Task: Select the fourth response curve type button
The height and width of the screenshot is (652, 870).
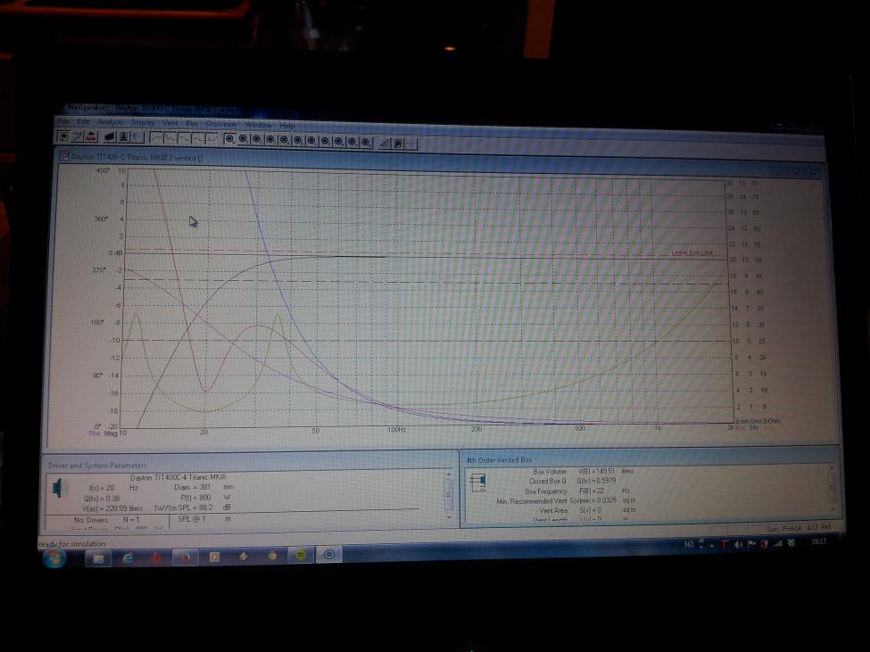Action: pyautogui.click(x=197, y=138)
